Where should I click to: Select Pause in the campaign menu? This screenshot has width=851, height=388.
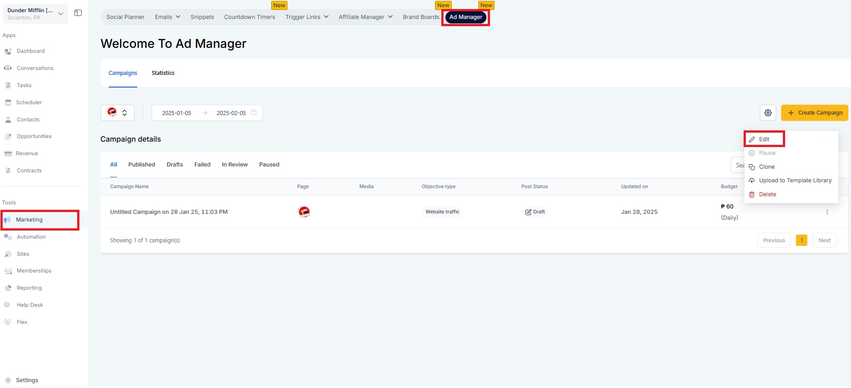click(x=767, y=153)
